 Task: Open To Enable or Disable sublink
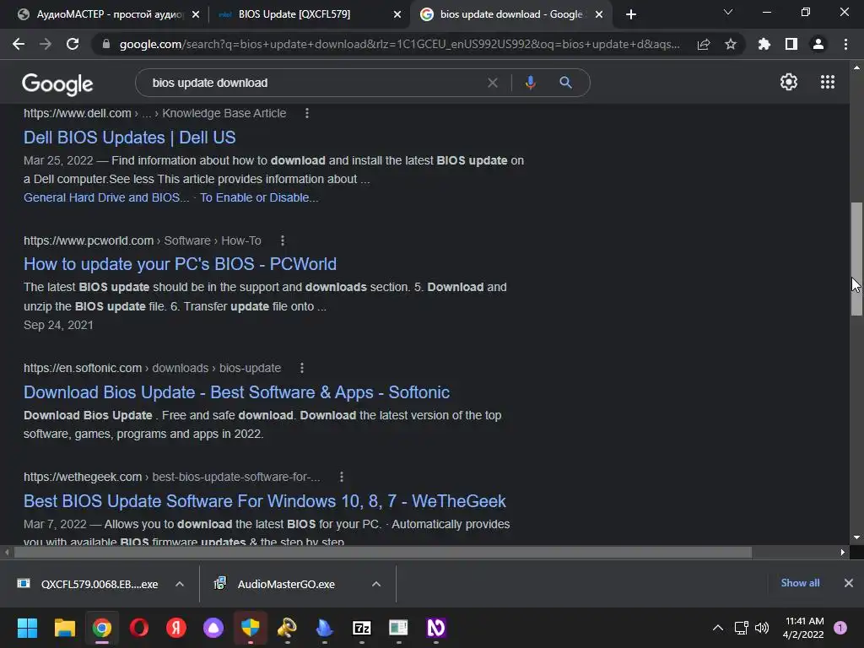pos(259,197)
